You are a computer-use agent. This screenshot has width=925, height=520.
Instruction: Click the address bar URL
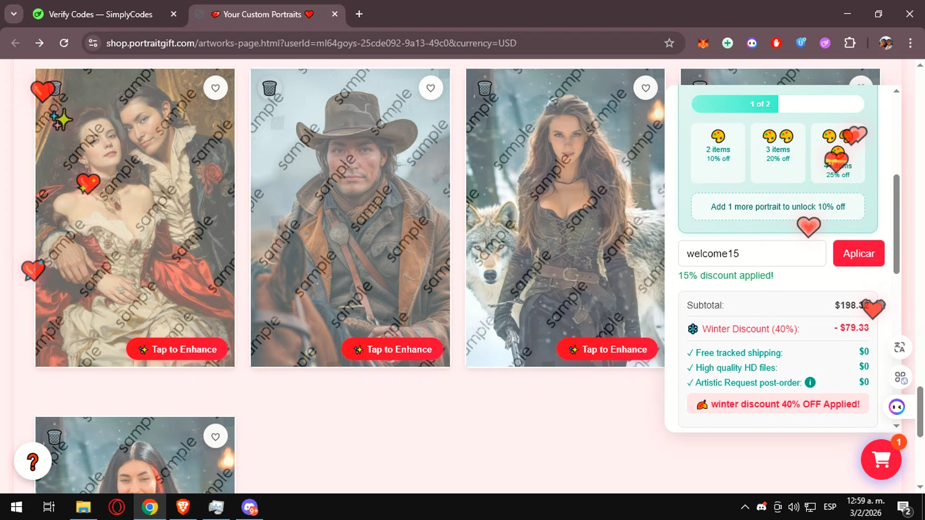click(x=311, y=43)
